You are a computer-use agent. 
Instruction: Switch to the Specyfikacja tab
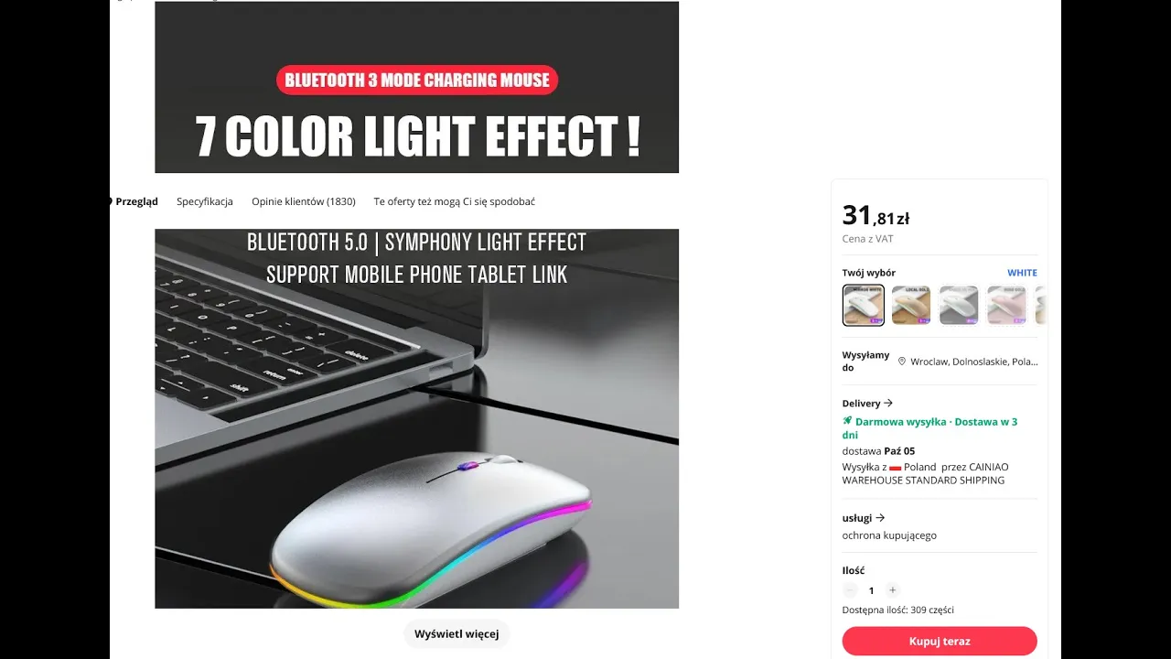pos(205,201)
